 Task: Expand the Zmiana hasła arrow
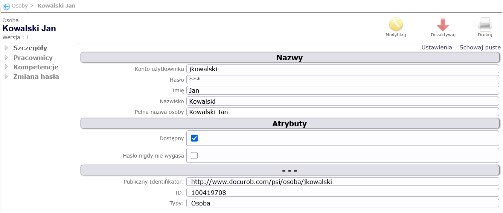6,77
